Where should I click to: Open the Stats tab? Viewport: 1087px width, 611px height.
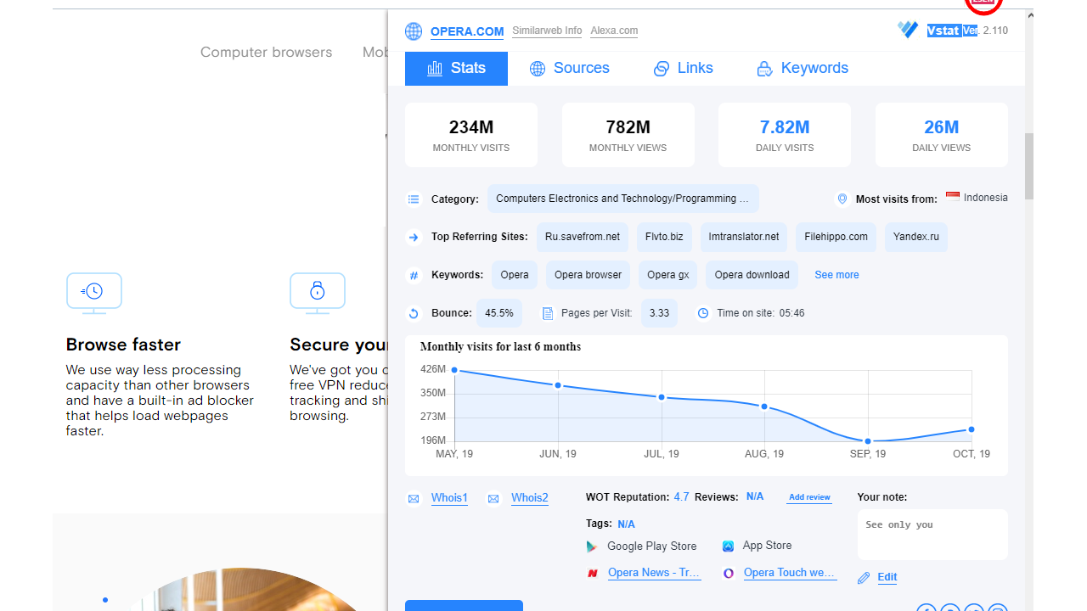click(x=456, y=69)
